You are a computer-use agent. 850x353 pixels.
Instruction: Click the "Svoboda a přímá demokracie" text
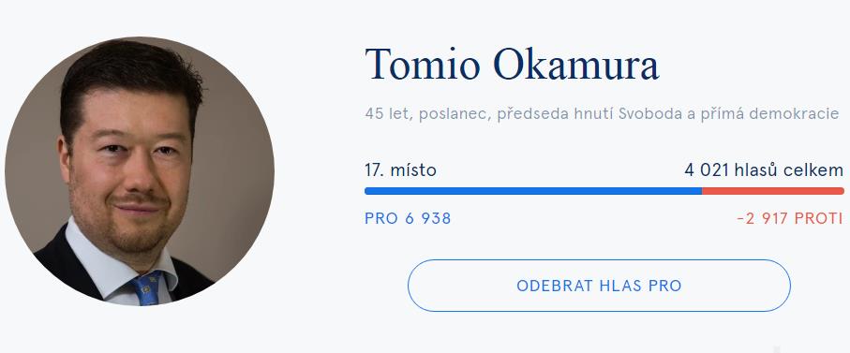729,114
